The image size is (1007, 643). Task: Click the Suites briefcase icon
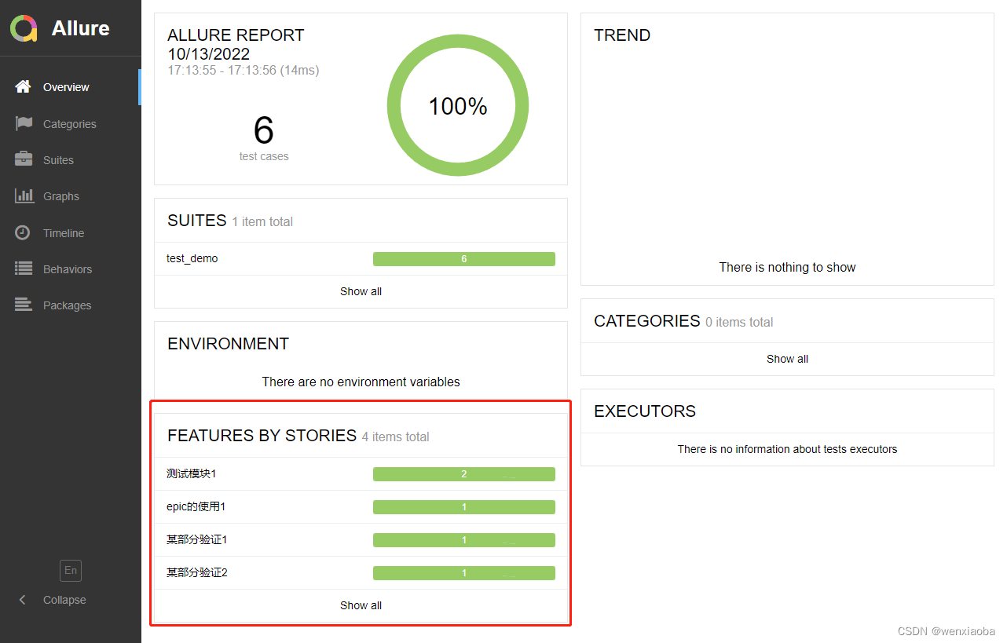(24, 159)
